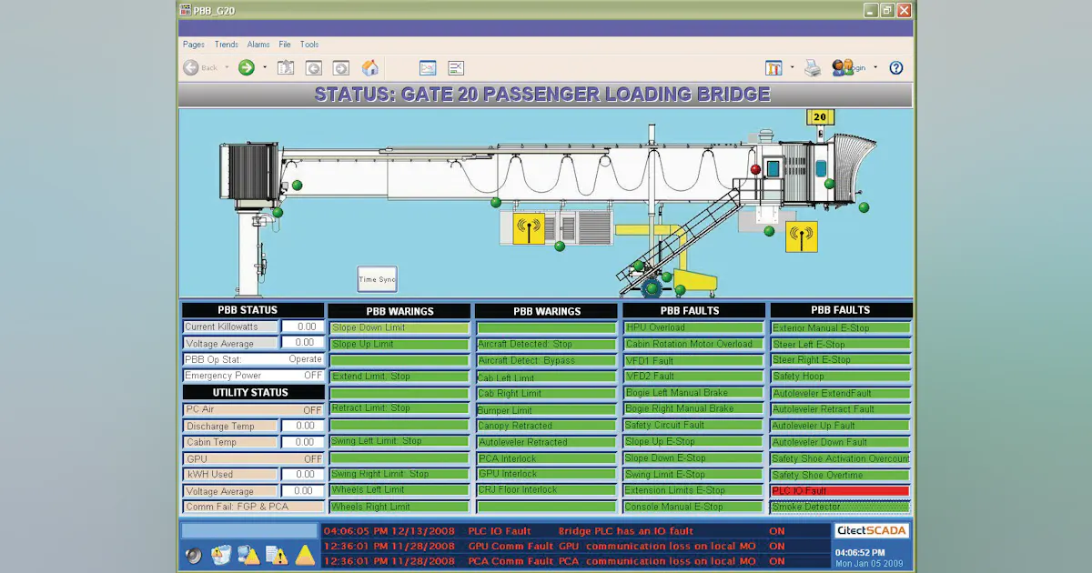Select Console Manual E-Stop fault bar
The image size is (1092, 573).
click(693, 507)
